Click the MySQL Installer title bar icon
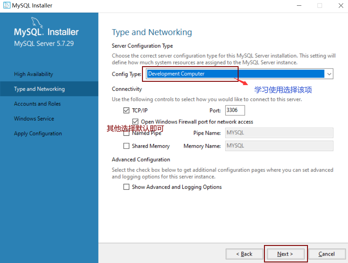The image size is (348, 263). click(7, 5)
